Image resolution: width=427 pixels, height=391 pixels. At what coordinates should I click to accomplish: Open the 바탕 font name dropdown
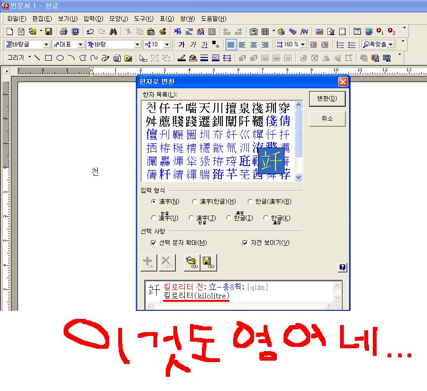[138, 45]
